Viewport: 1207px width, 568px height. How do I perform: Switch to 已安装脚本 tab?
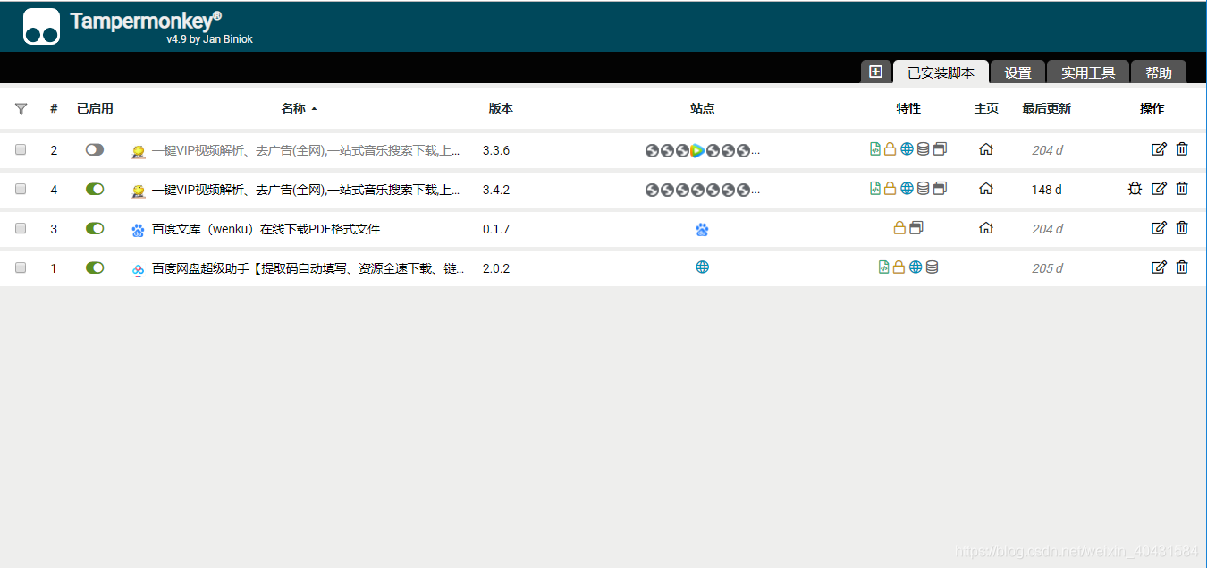(941, 72)
